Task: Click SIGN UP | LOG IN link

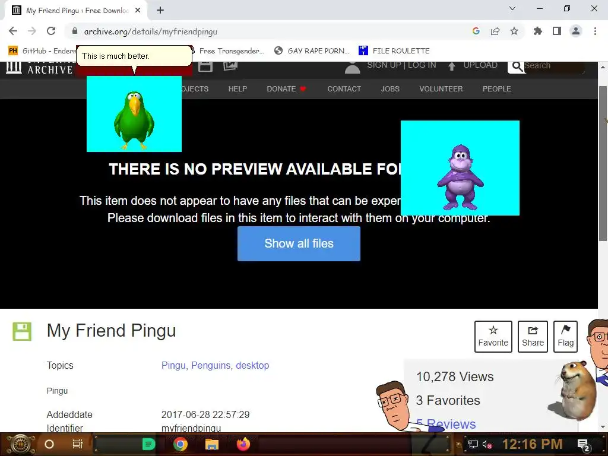Action: coord(401,65)
